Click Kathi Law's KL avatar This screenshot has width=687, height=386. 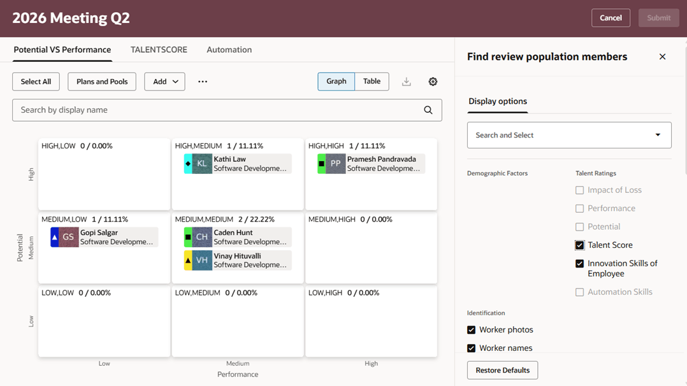point(202,164)
